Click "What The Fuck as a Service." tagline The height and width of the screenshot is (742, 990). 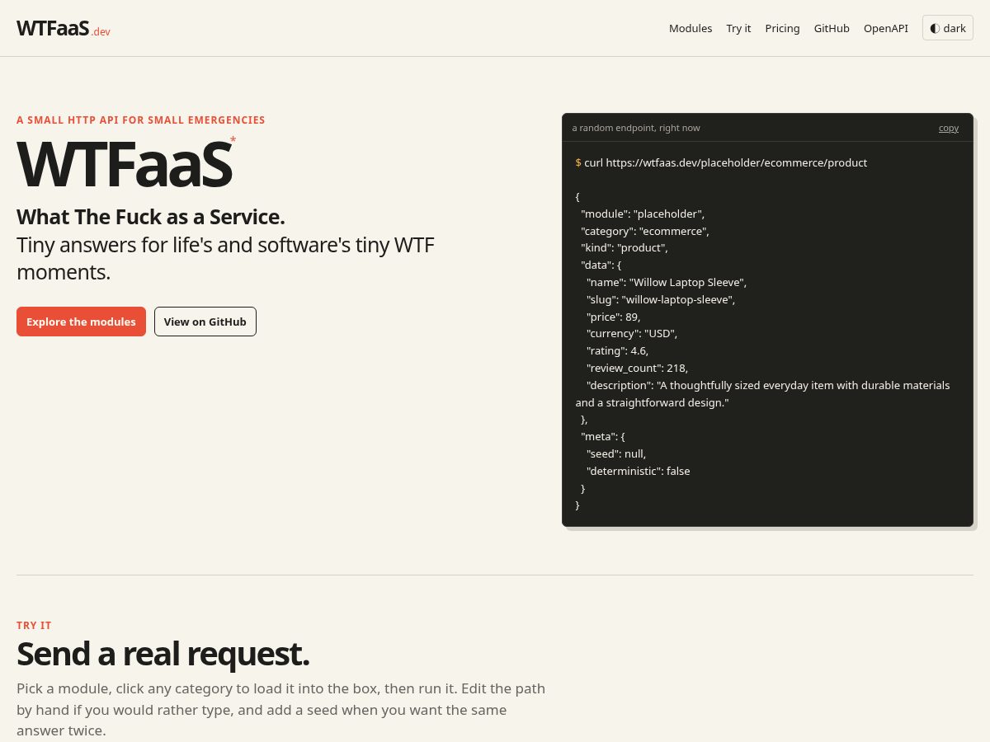[x=151, y=217]
